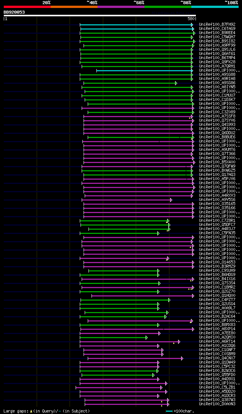Viewport: 242px width, 414px height.
Task: Click the cyan alignment bar for UniRef100_B7FH92
Action: (137, 25)
